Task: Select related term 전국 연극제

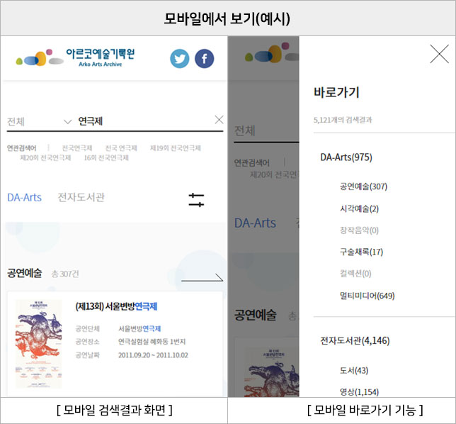Action: coord(121,148)
